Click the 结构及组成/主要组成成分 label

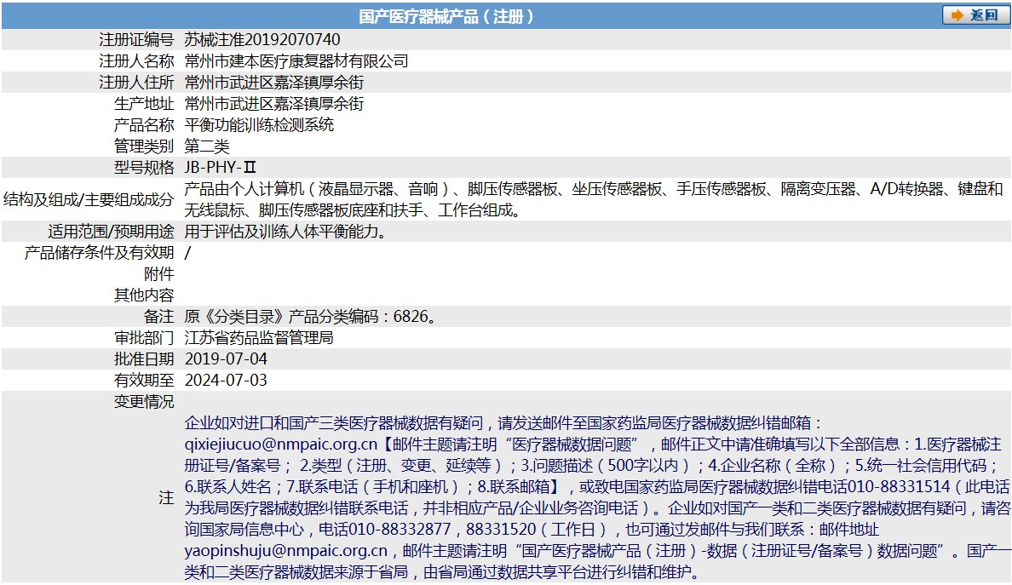(89, 199)
